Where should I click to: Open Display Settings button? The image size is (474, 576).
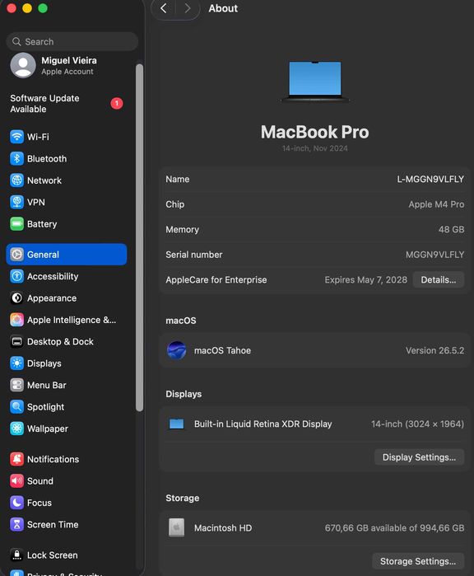pos(419,457)
